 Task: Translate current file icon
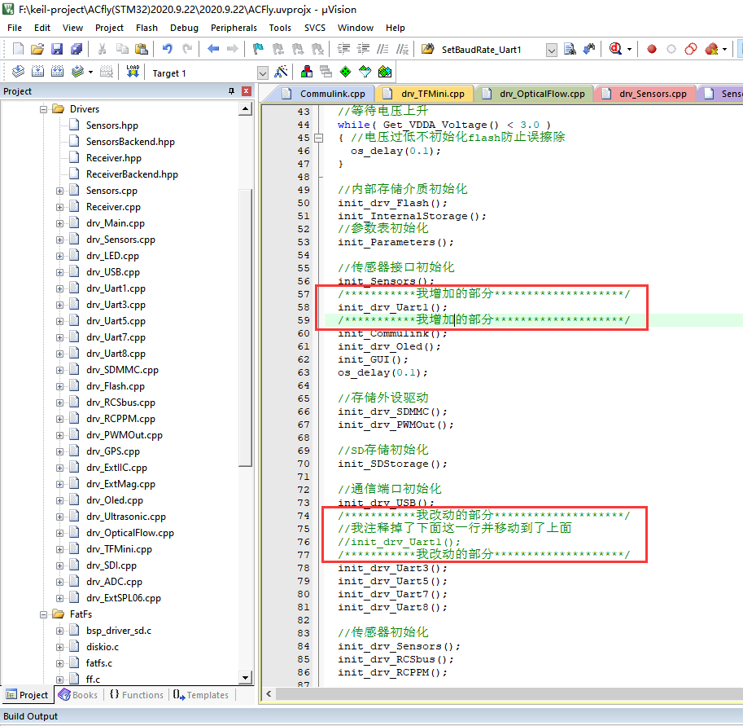coord(18,72)
